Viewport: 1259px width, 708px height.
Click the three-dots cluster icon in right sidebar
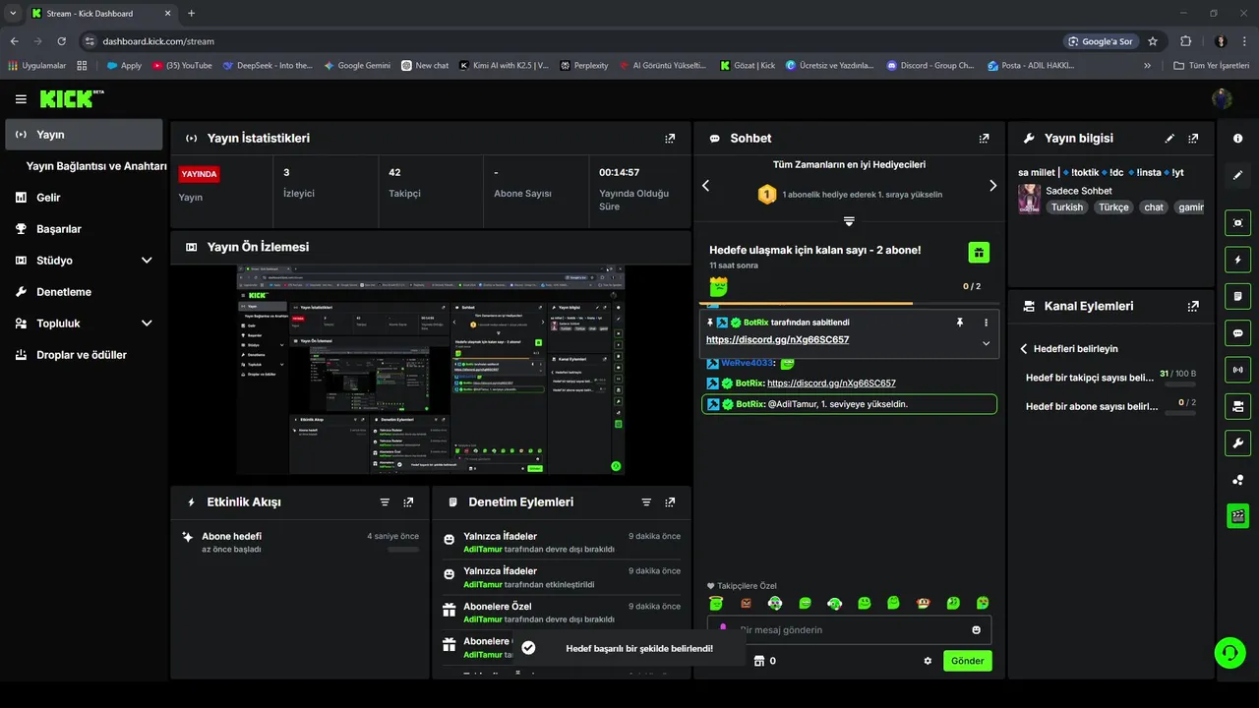pyautogui.click(x=1237, y=480)
